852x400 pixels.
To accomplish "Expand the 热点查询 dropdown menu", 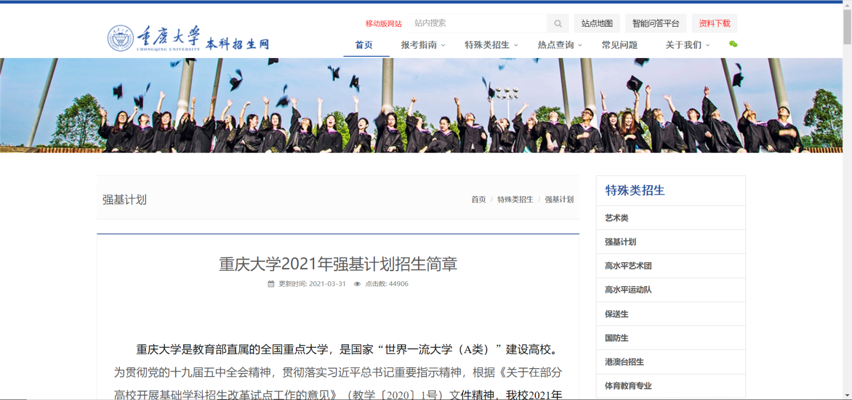I will point(560,45).
